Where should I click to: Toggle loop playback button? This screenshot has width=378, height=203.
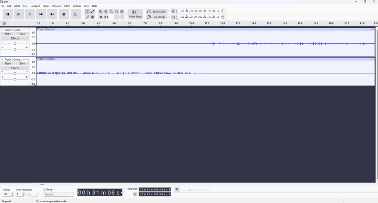pyautogui.click(x=76, y=14)
